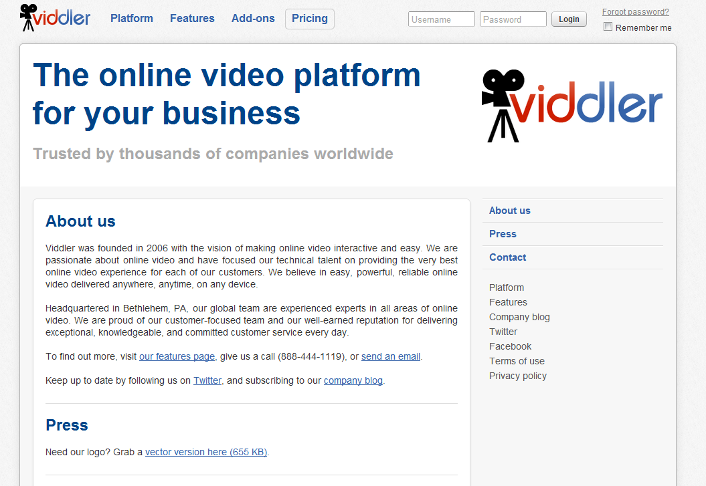Enable the Remember me checkbox
The width and height of the screenshot is (706, 486).
click(608, 27)
